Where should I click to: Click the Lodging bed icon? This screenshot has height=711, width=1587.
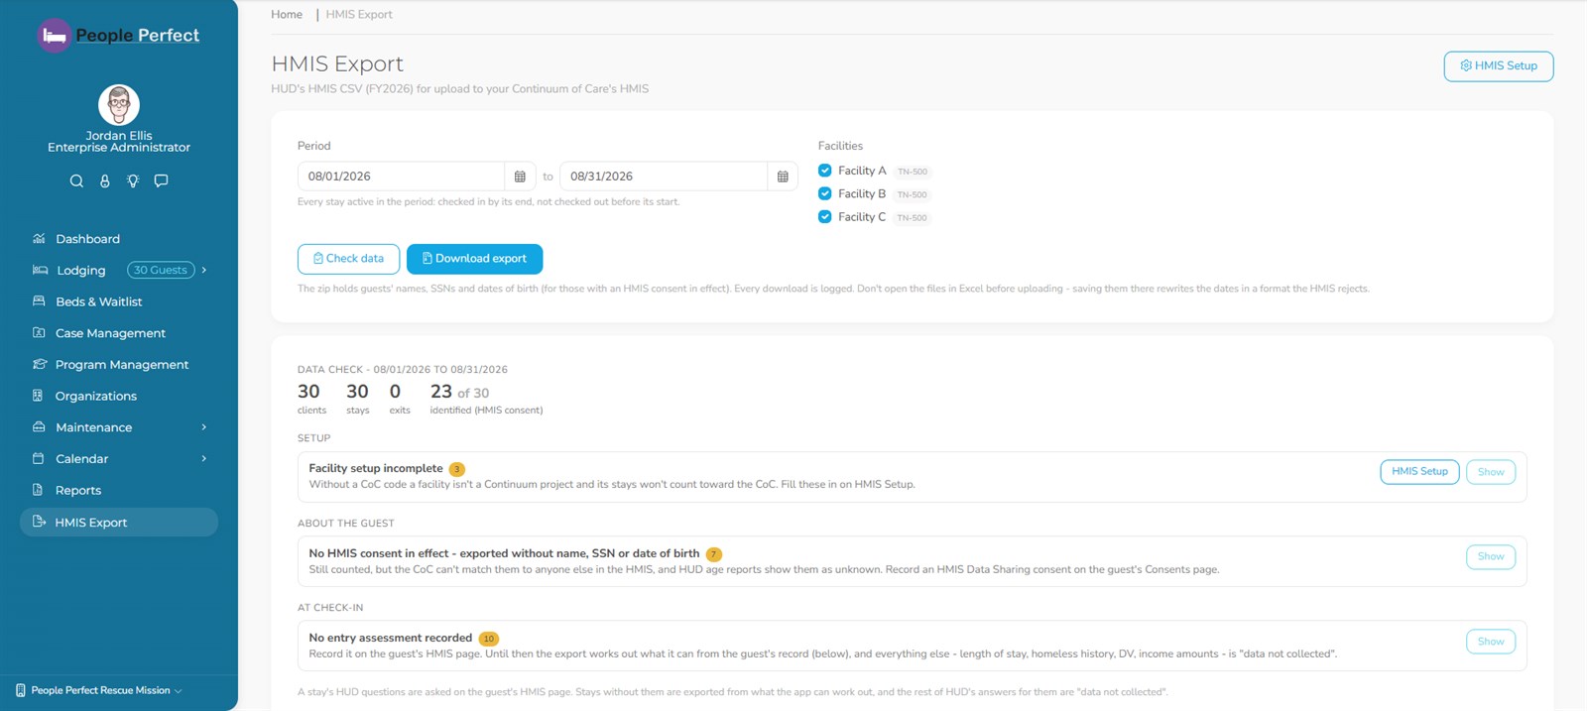(x=40, y=270)
